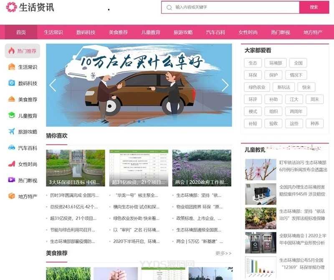Focus the keyword search input field
This screenshot has width=334, height=280.
coord(230,7)
